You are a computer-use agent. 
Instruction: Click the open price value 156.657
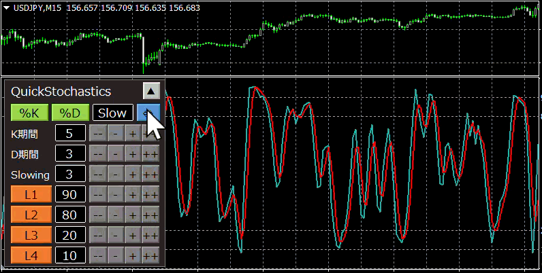pyautogui.click(x=82, y=8)
